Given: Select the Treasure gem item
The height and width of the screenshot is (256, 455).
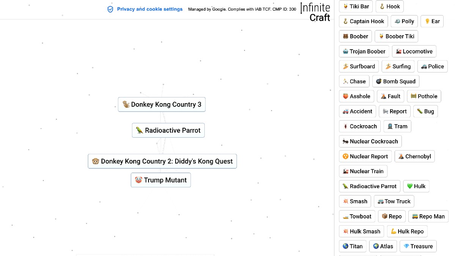Looking at the screenshot, I should (418, 246).
